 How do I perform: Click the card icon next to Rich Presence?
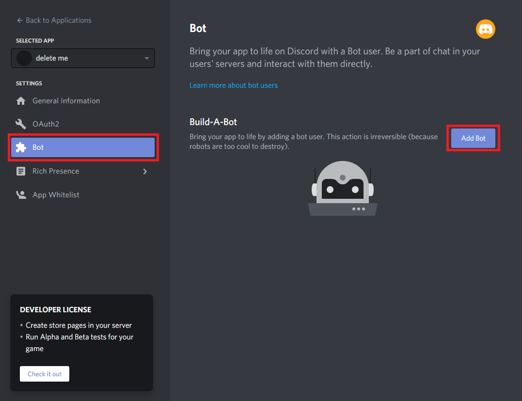tap(21, 171)
